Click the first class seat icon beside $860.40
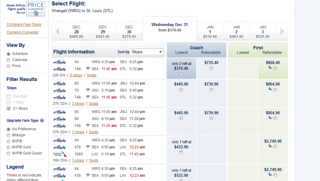 pos(270,67)
